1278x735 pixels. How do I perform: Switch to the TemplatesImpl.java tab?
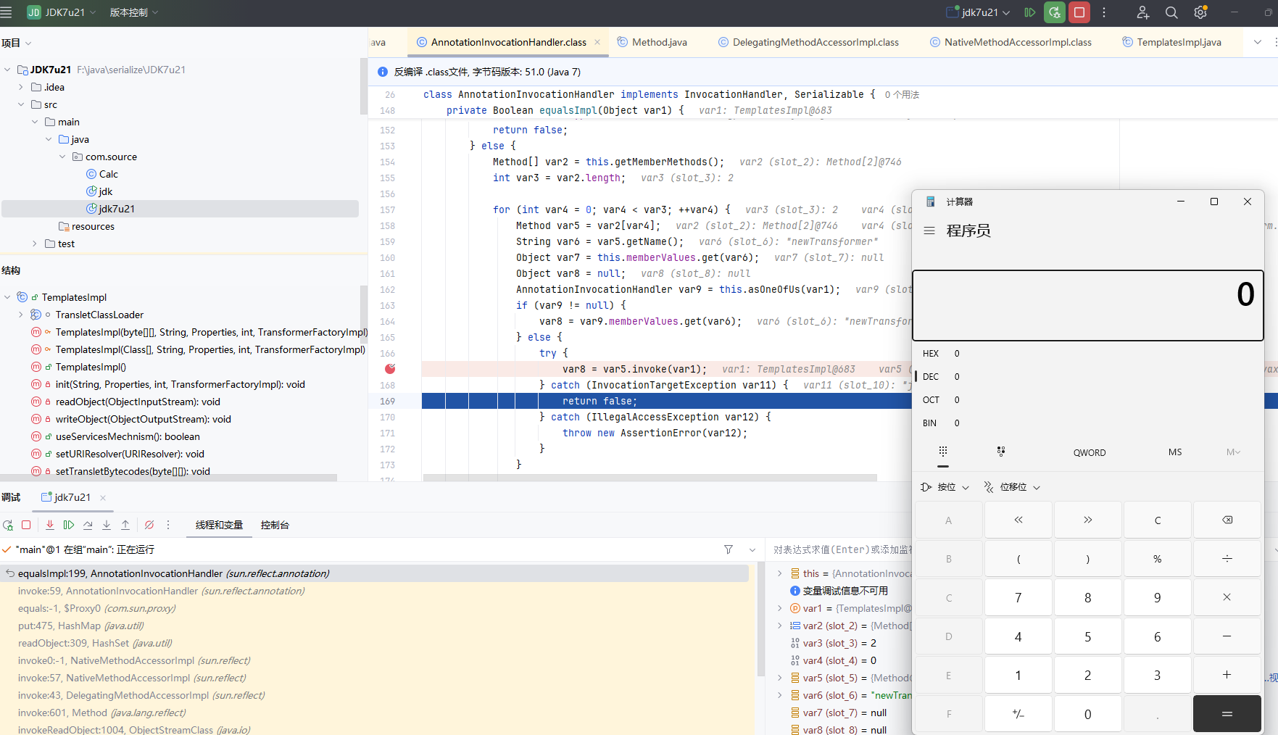pyautogui.click(x=1171, y=42)
